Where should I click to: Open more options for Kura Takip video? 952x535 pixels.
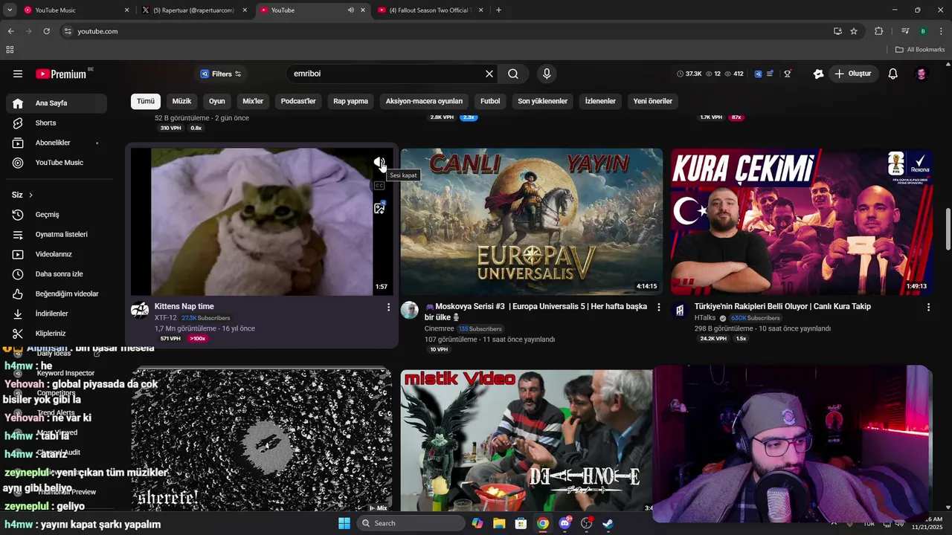[928, 307]
